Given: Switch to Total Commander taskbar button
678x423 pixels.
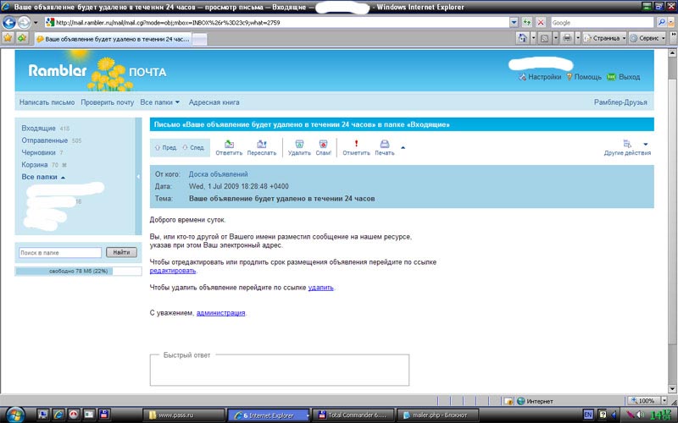Looking at the screenshot, I should (353, 415).
